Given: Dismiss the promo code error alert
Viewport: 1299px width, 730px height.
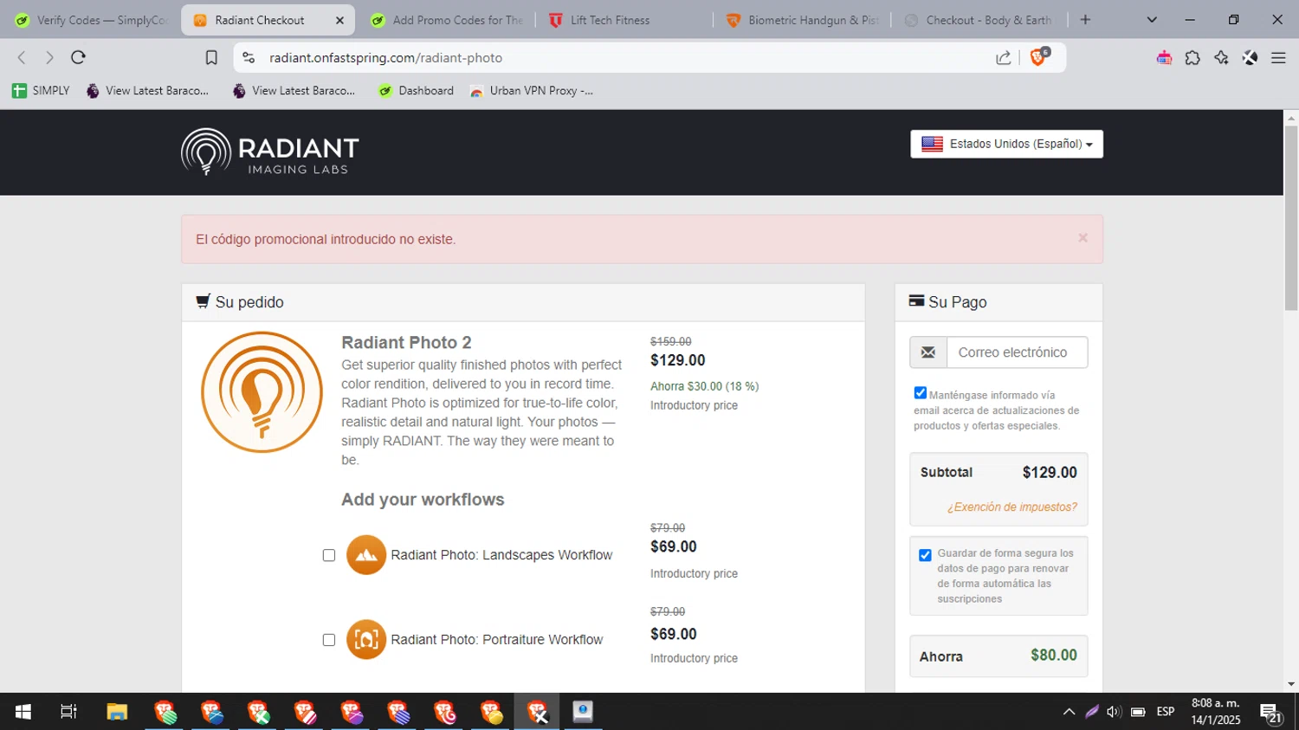Looking at the screenshot, I should pyautogui.click(x=1082, y=237).
